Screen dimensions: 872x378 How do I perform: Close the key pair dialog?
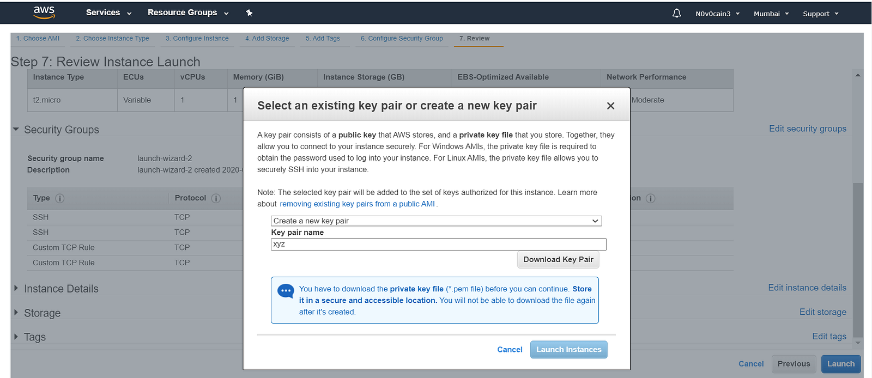pos(610,106)
